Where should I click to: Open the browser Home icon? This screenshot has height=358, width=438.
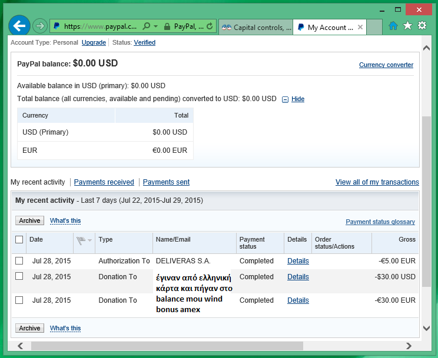click(393, 26)
